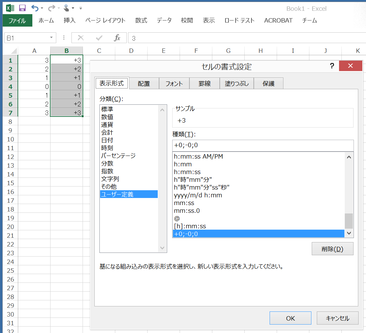Viewport: 366px width, 333px height.
Task: Open the Name Box dropdown arrow
Action: click(52, 38)
